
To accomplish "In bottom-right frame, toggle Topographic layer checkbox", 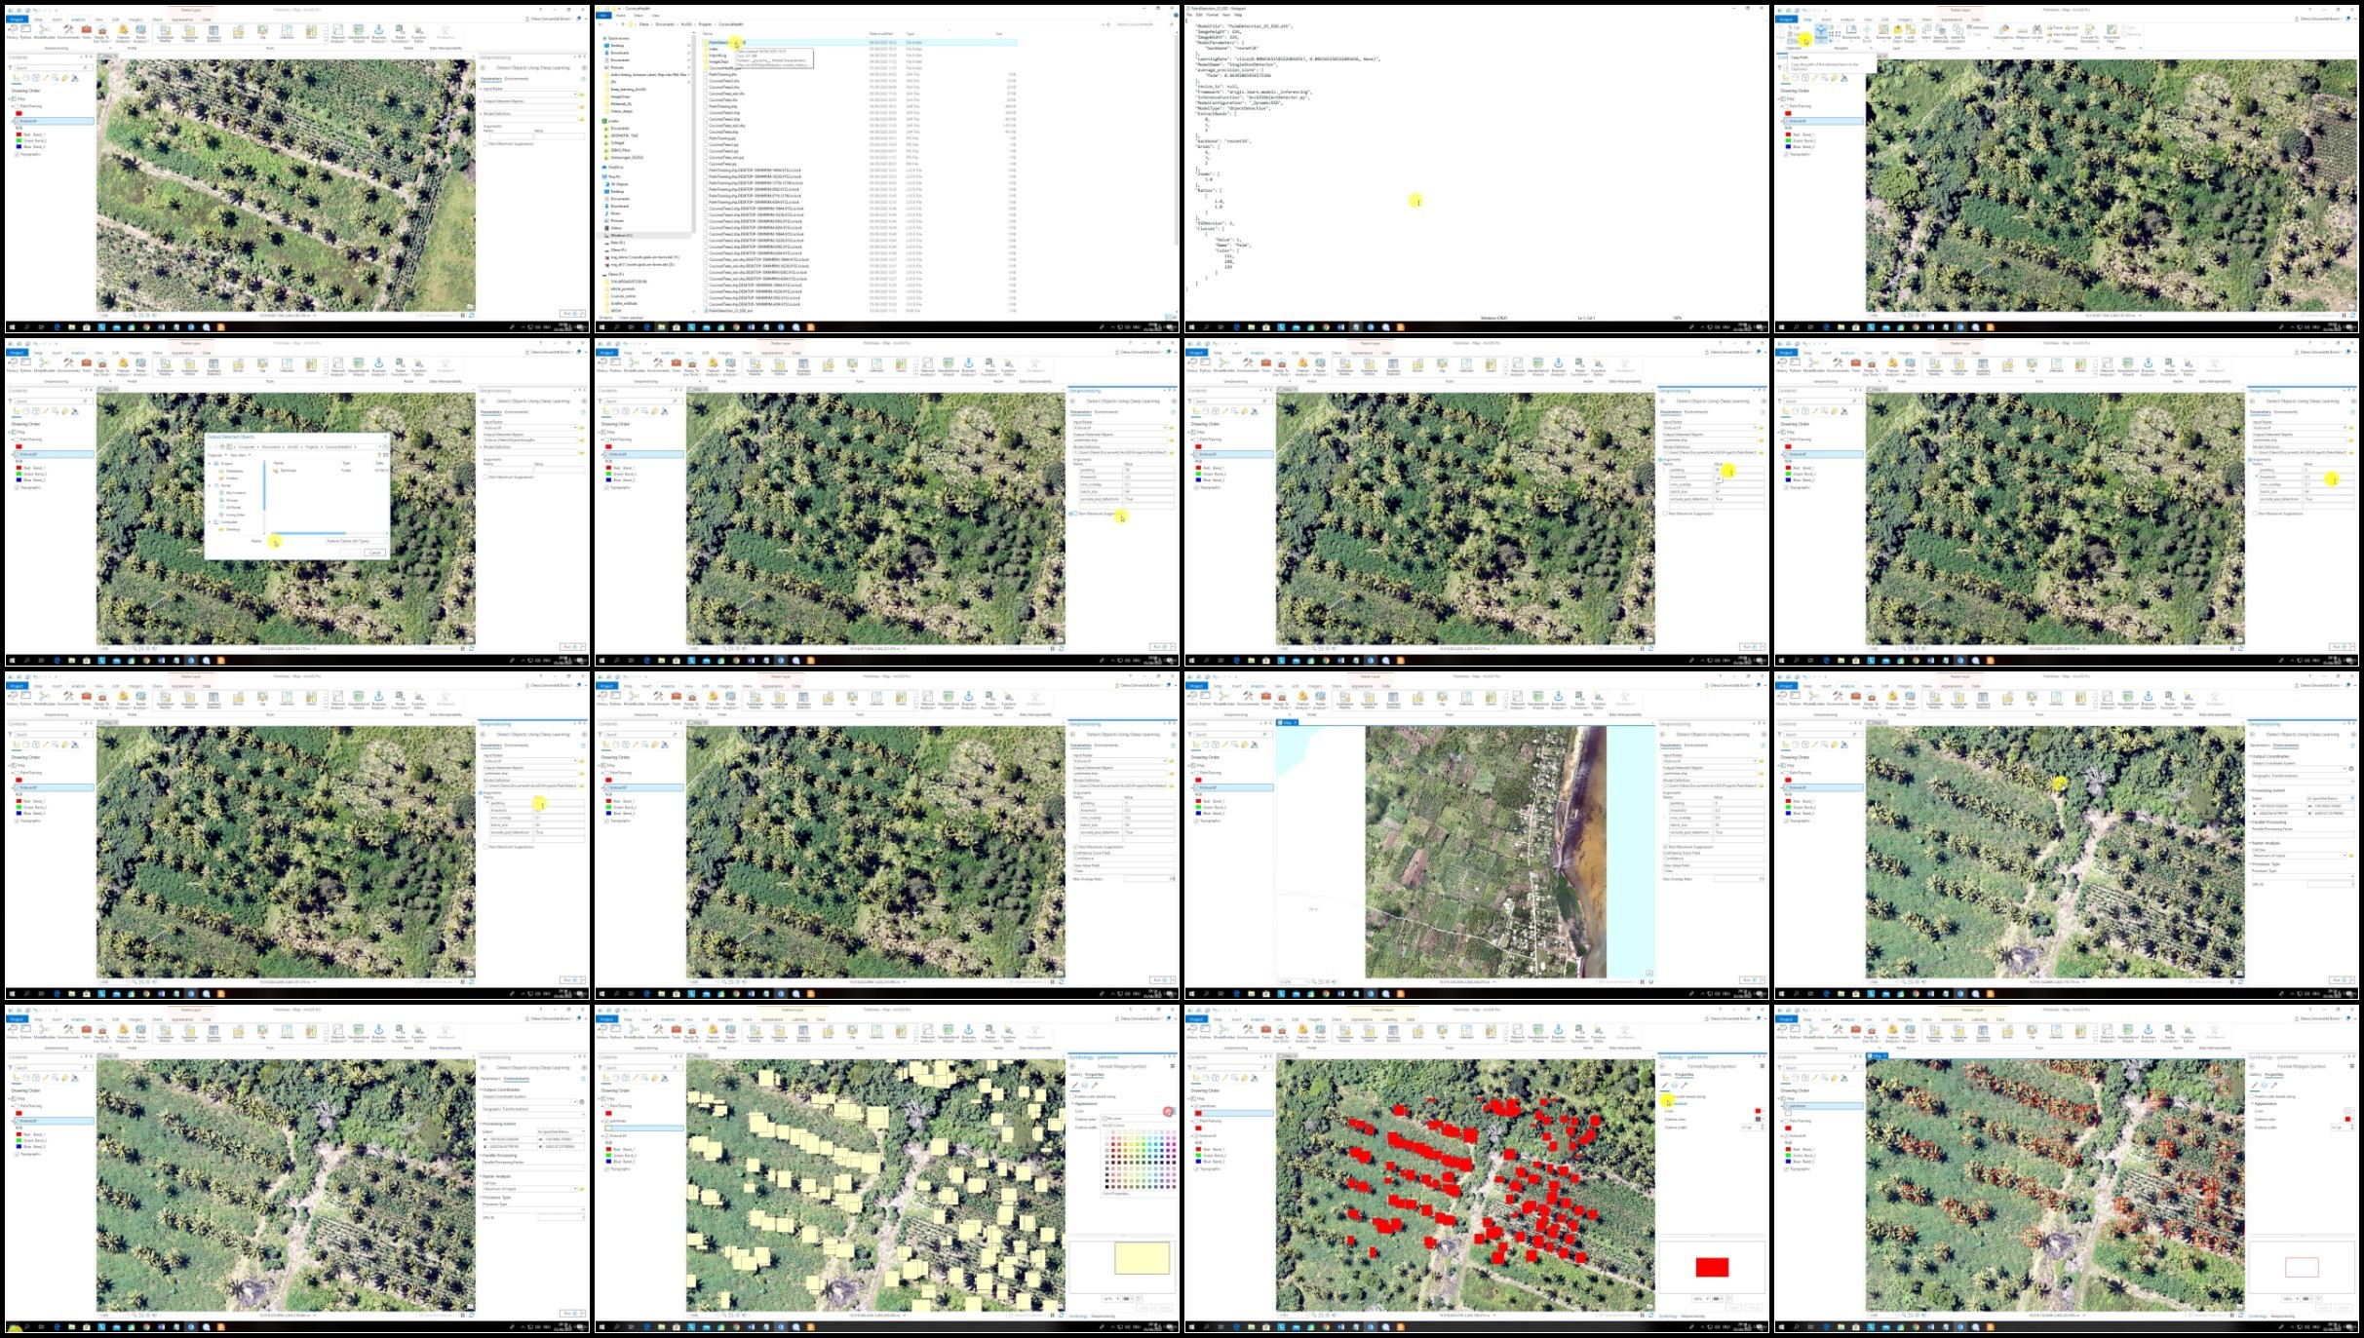I will point(1786,1168).
